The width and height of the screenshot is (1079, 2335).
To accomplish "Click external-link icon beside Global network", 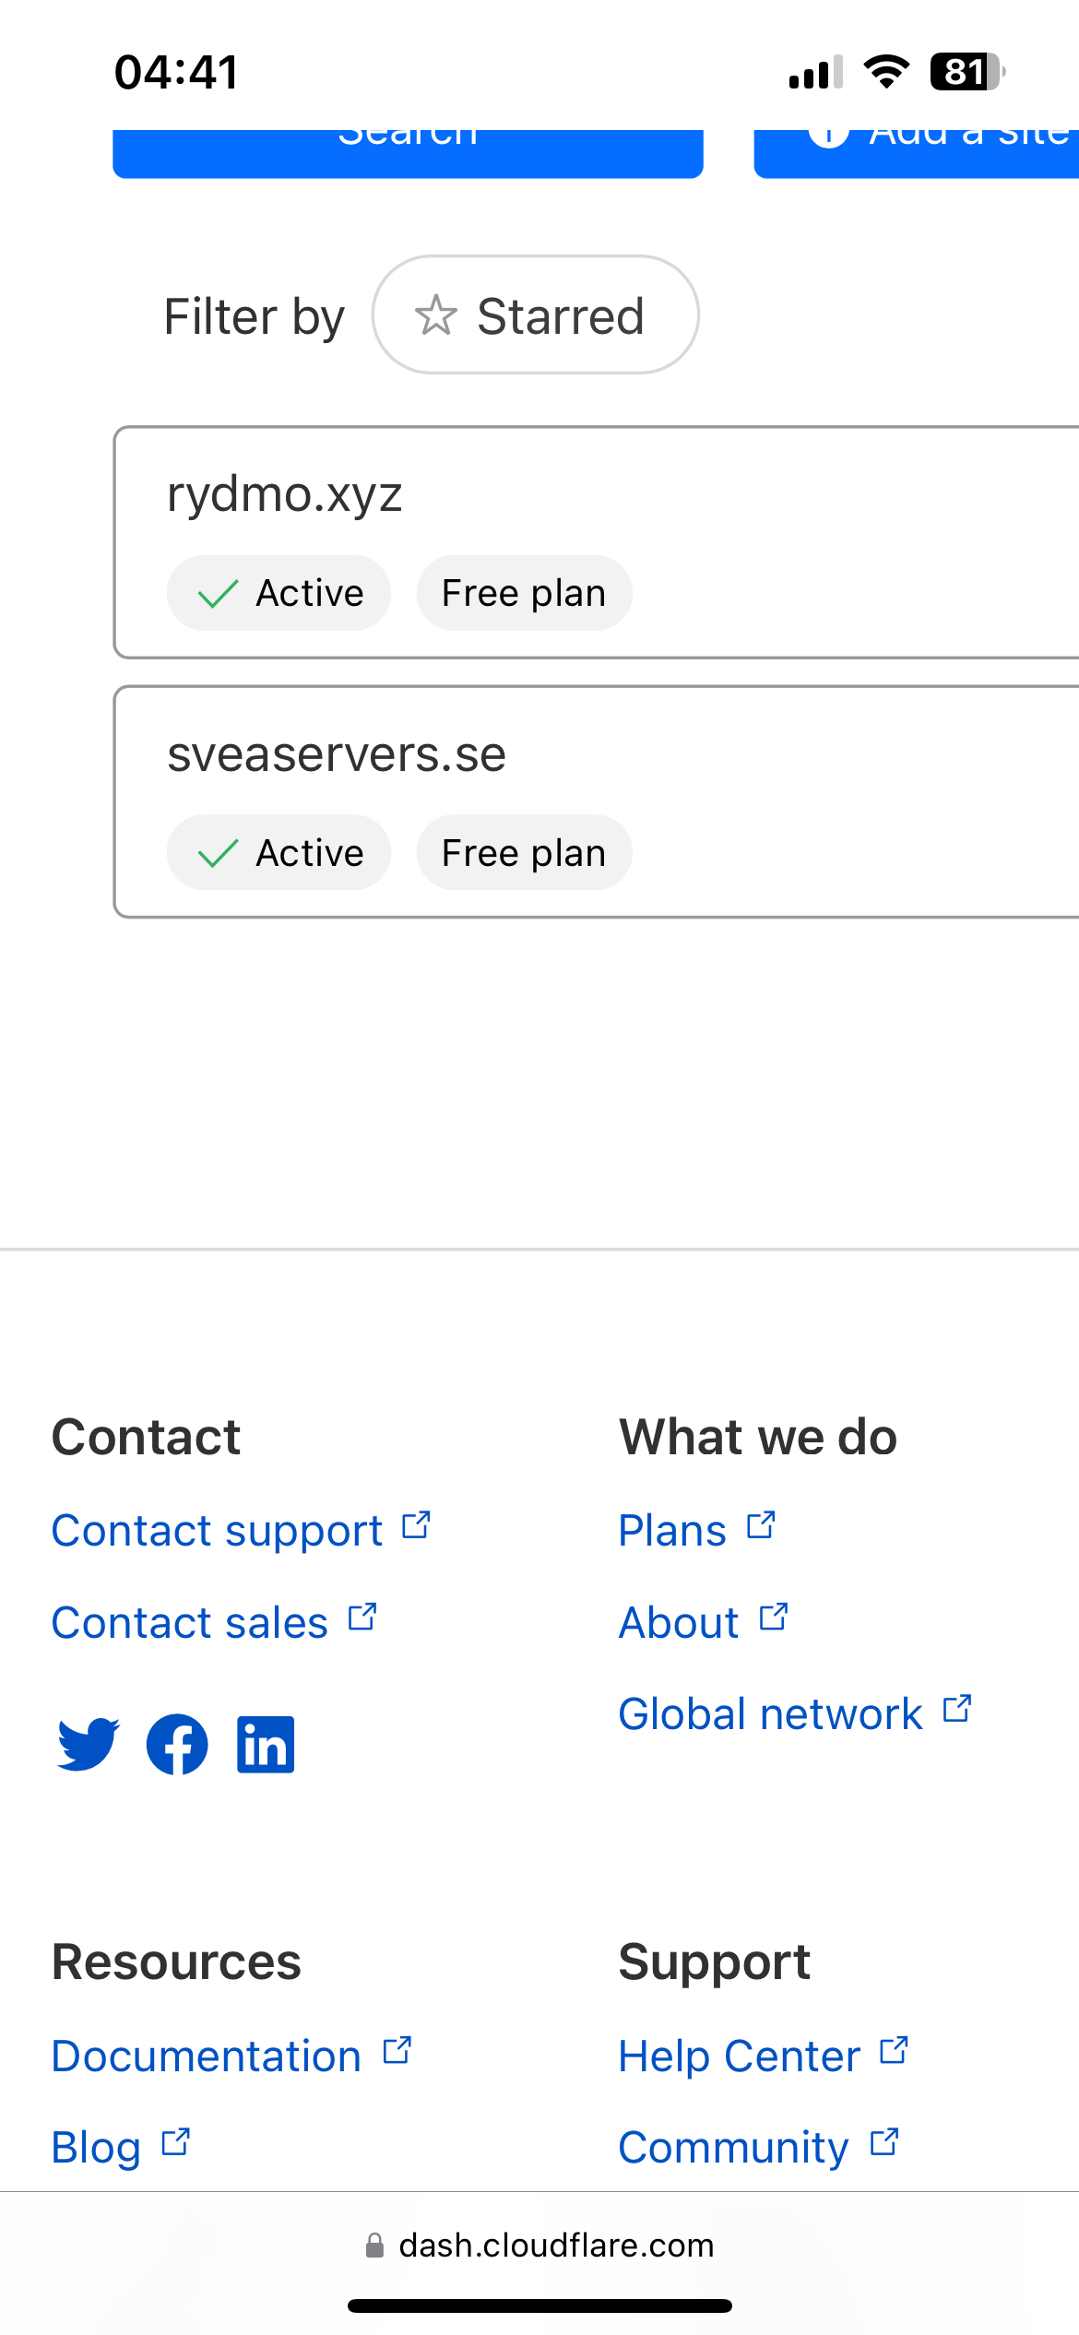I will [x=957, y=1709].
